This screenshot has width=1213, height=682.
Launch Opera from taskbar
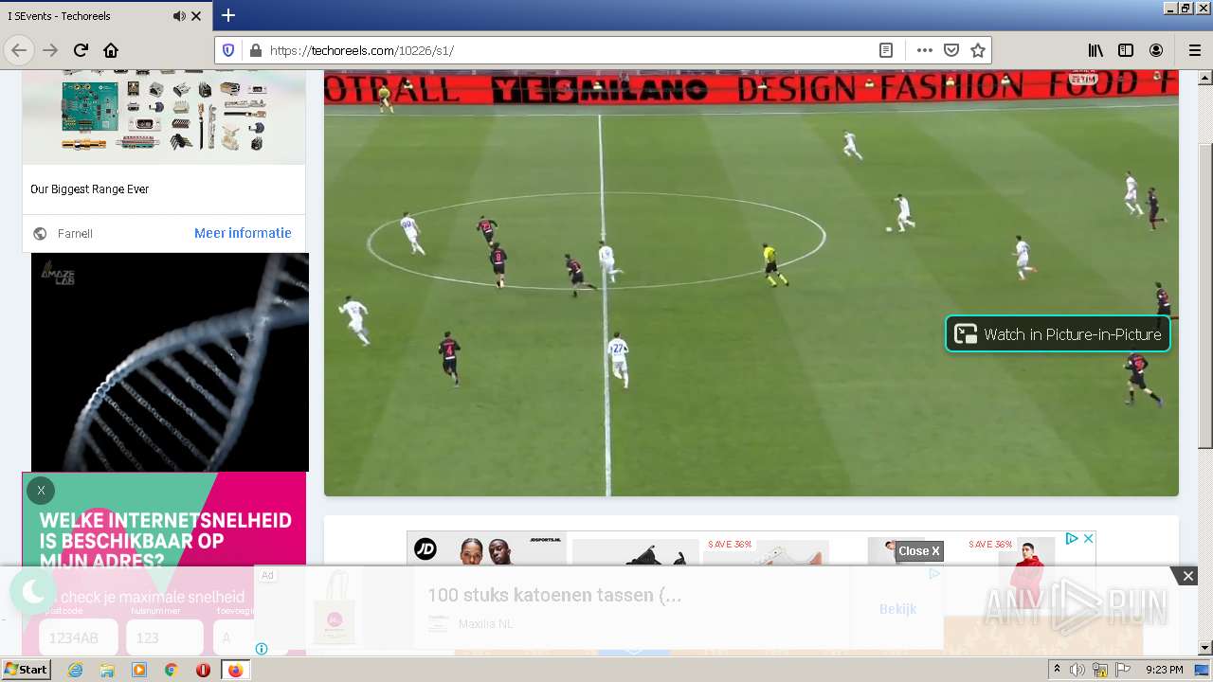[x=203, y=670]
